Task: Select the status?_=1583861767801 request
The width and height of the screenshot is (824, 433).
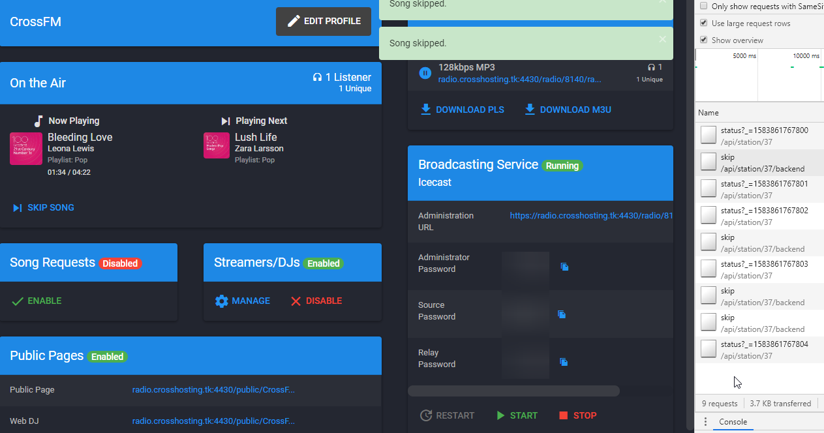Action: [x=759, y=189]
